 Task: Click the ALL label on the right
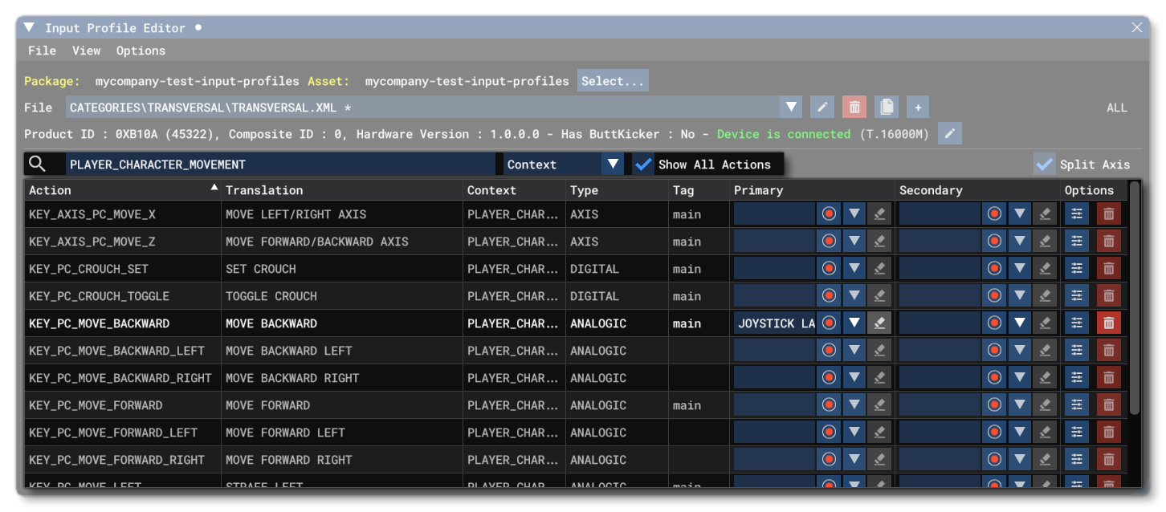click(x=1118, y=106)
